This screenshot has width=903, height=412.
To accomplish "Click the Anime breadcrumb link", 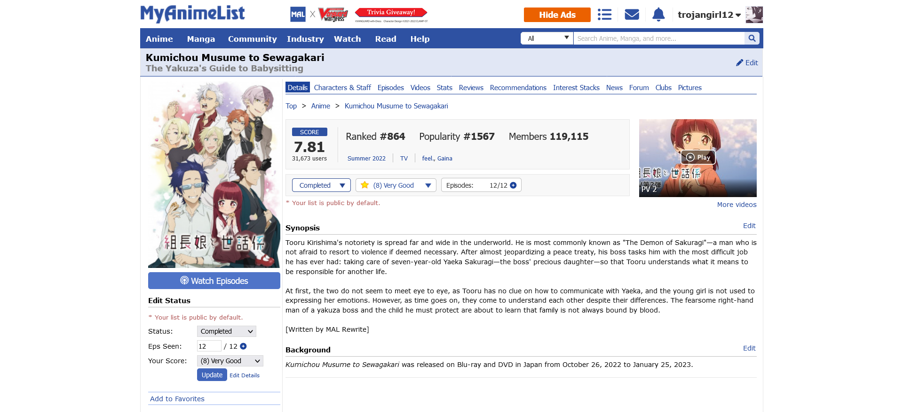I will tap(321, 106).
